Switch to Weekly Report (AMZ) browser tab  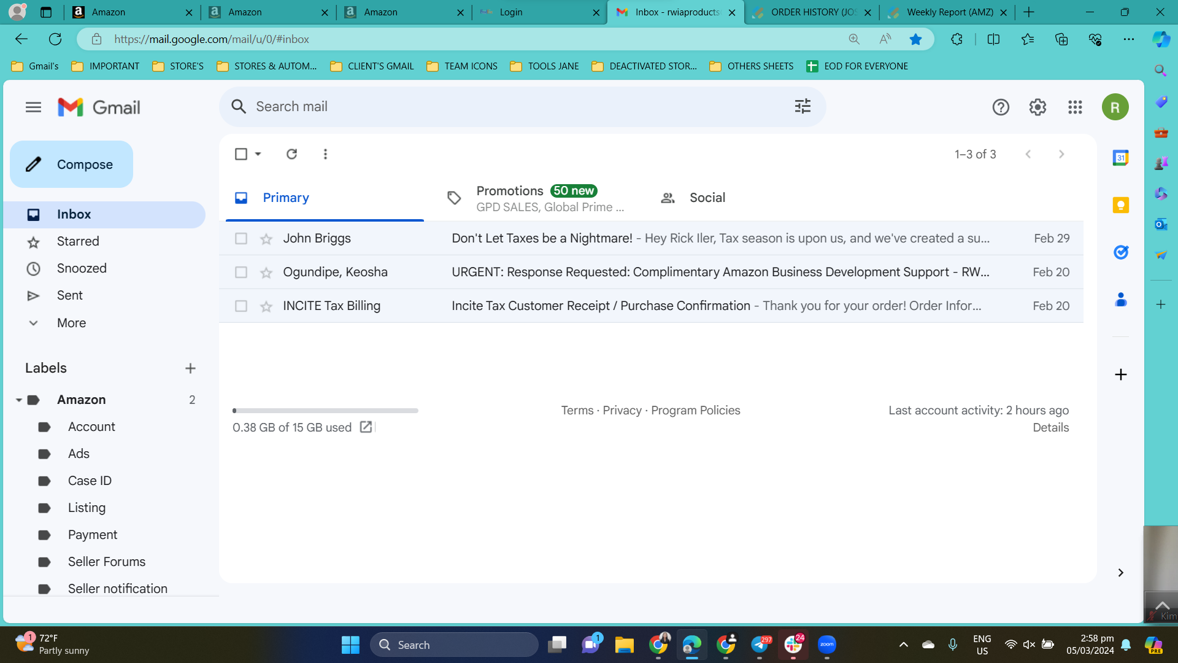(948, 12)
